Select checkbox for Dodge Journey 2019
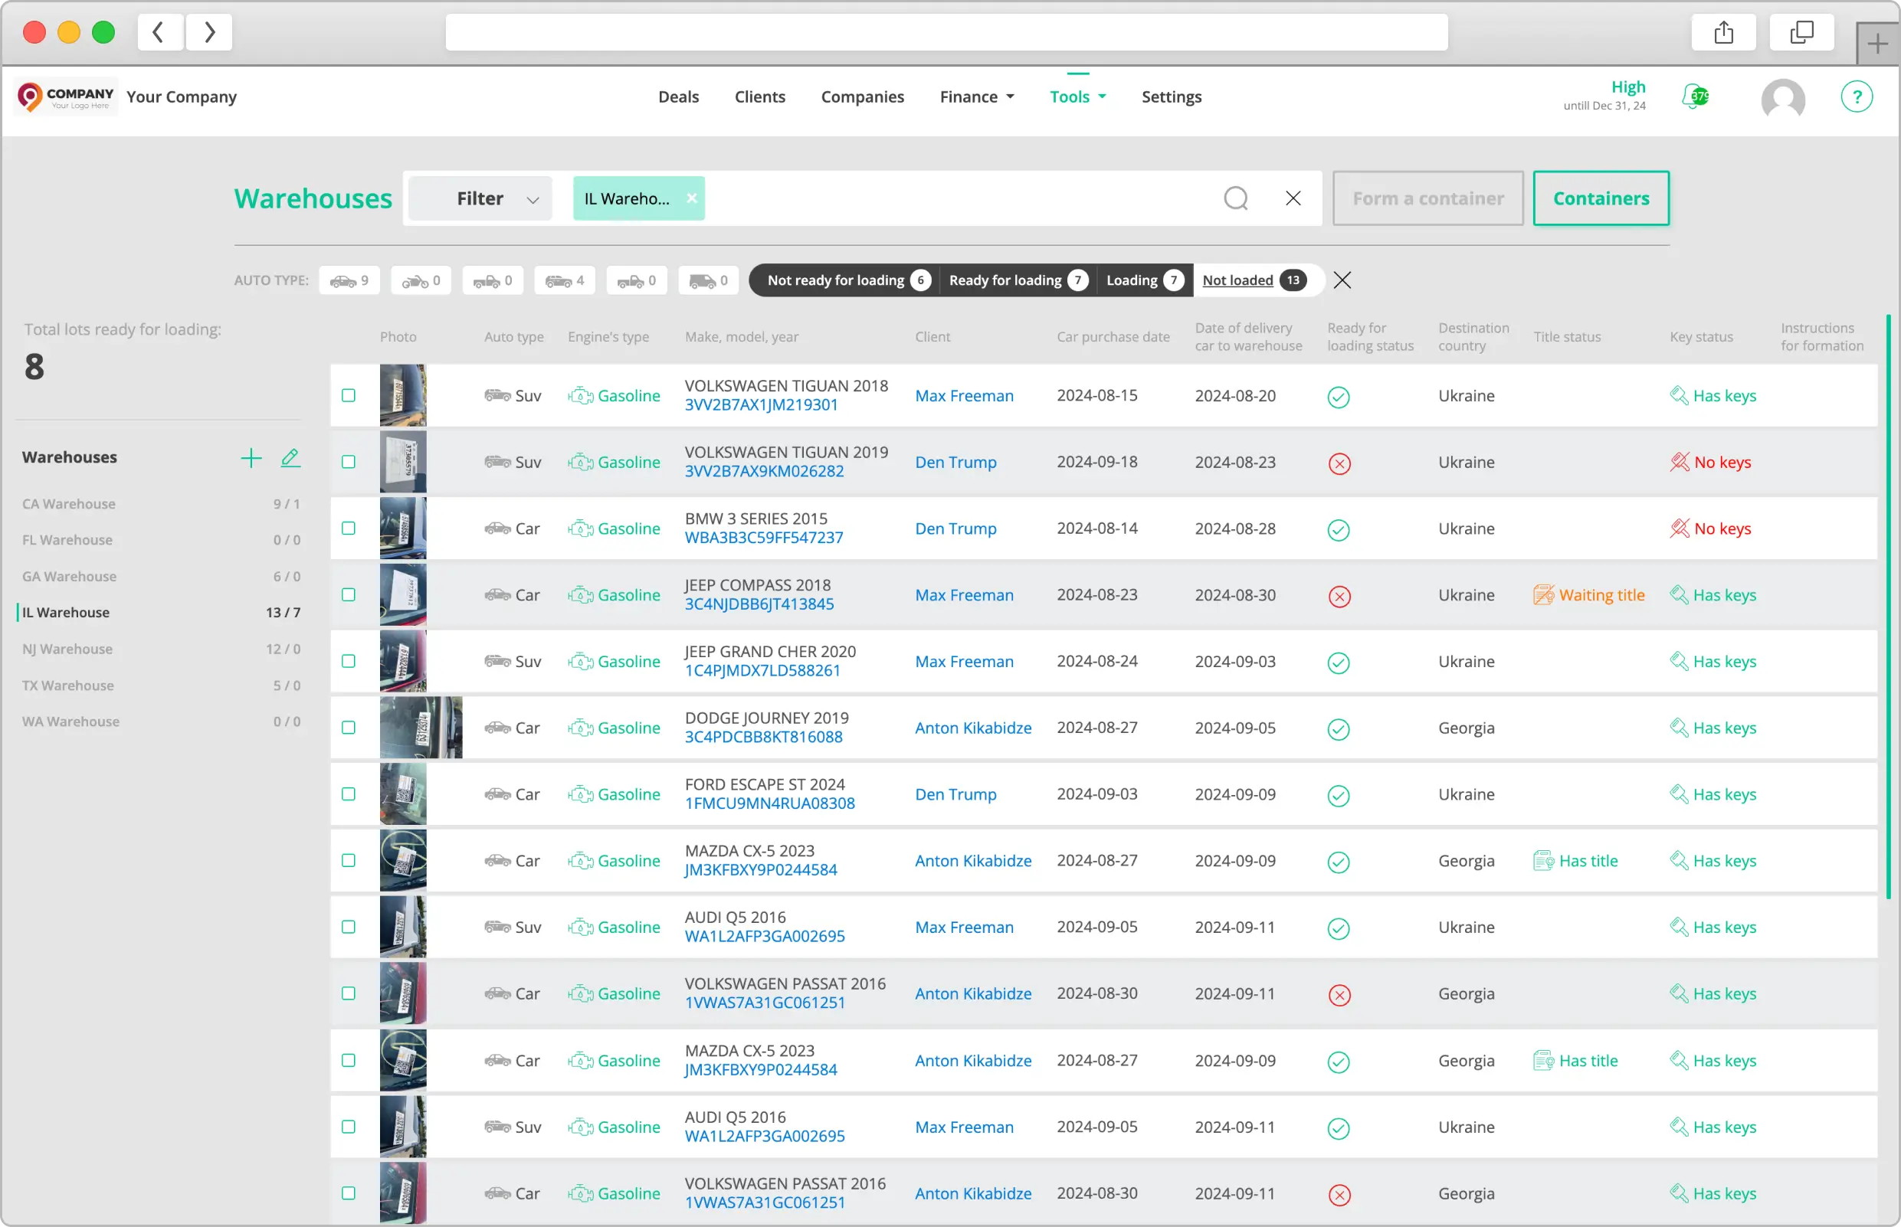The height and width of the screenshot is (1227, 1901). click(349, 728)
